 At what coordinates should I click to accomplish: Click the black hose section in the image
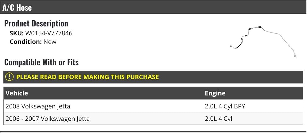pyautogui.click(x=239, y=46)
